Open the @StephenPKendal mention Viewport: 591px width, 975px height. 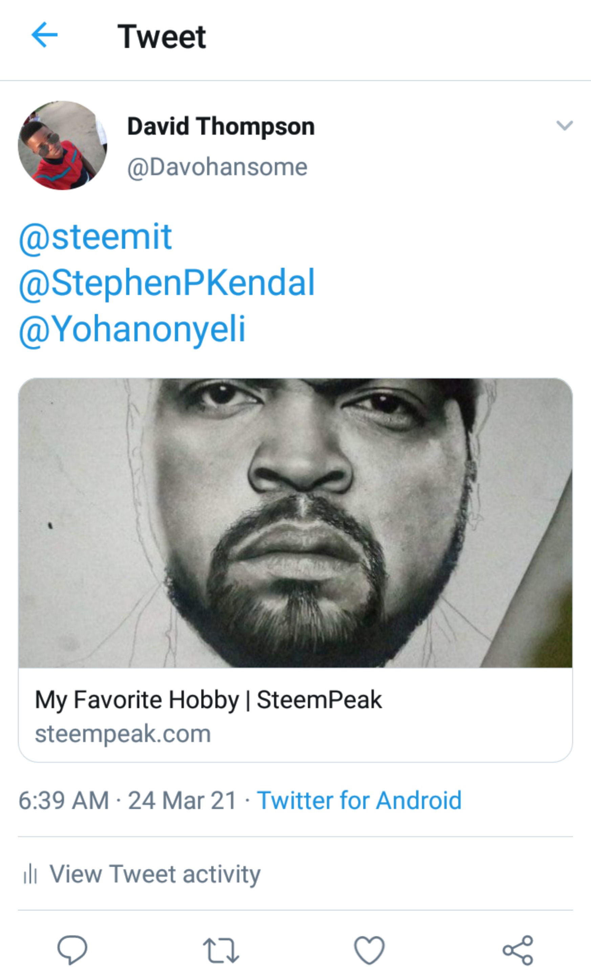[167, 283]
